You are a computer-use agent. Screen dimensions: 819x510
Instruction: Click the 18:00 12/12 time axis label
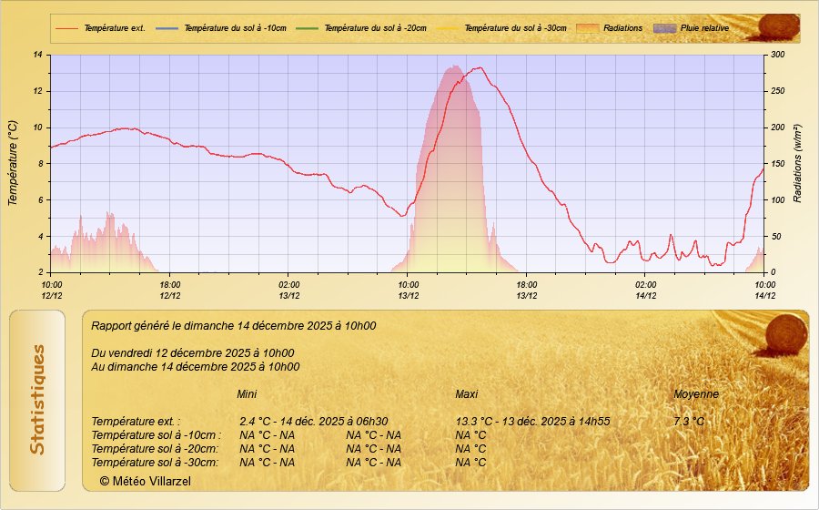click(x=170, y=290)
